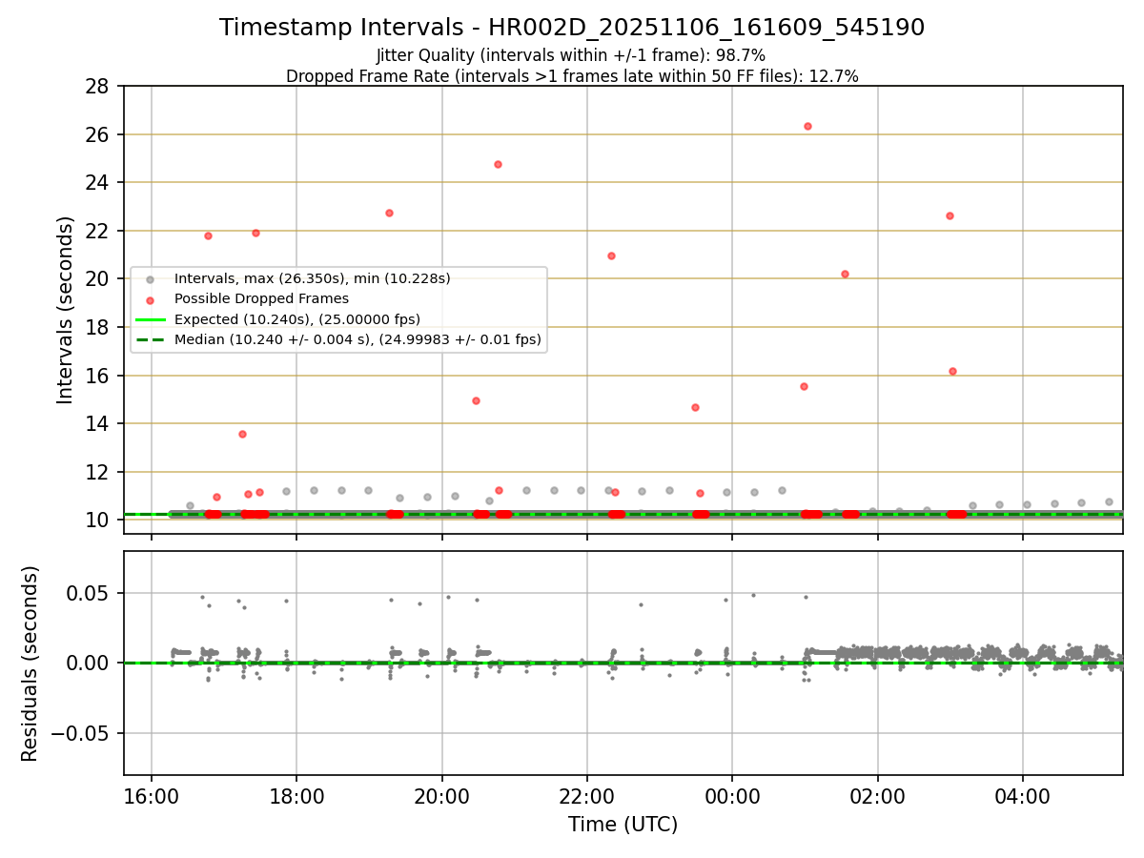The width and height of the screenshot is (1144, 858).
Task: Click the 'Possible Dropped Frames' legend entry
Action: point(261,298)
